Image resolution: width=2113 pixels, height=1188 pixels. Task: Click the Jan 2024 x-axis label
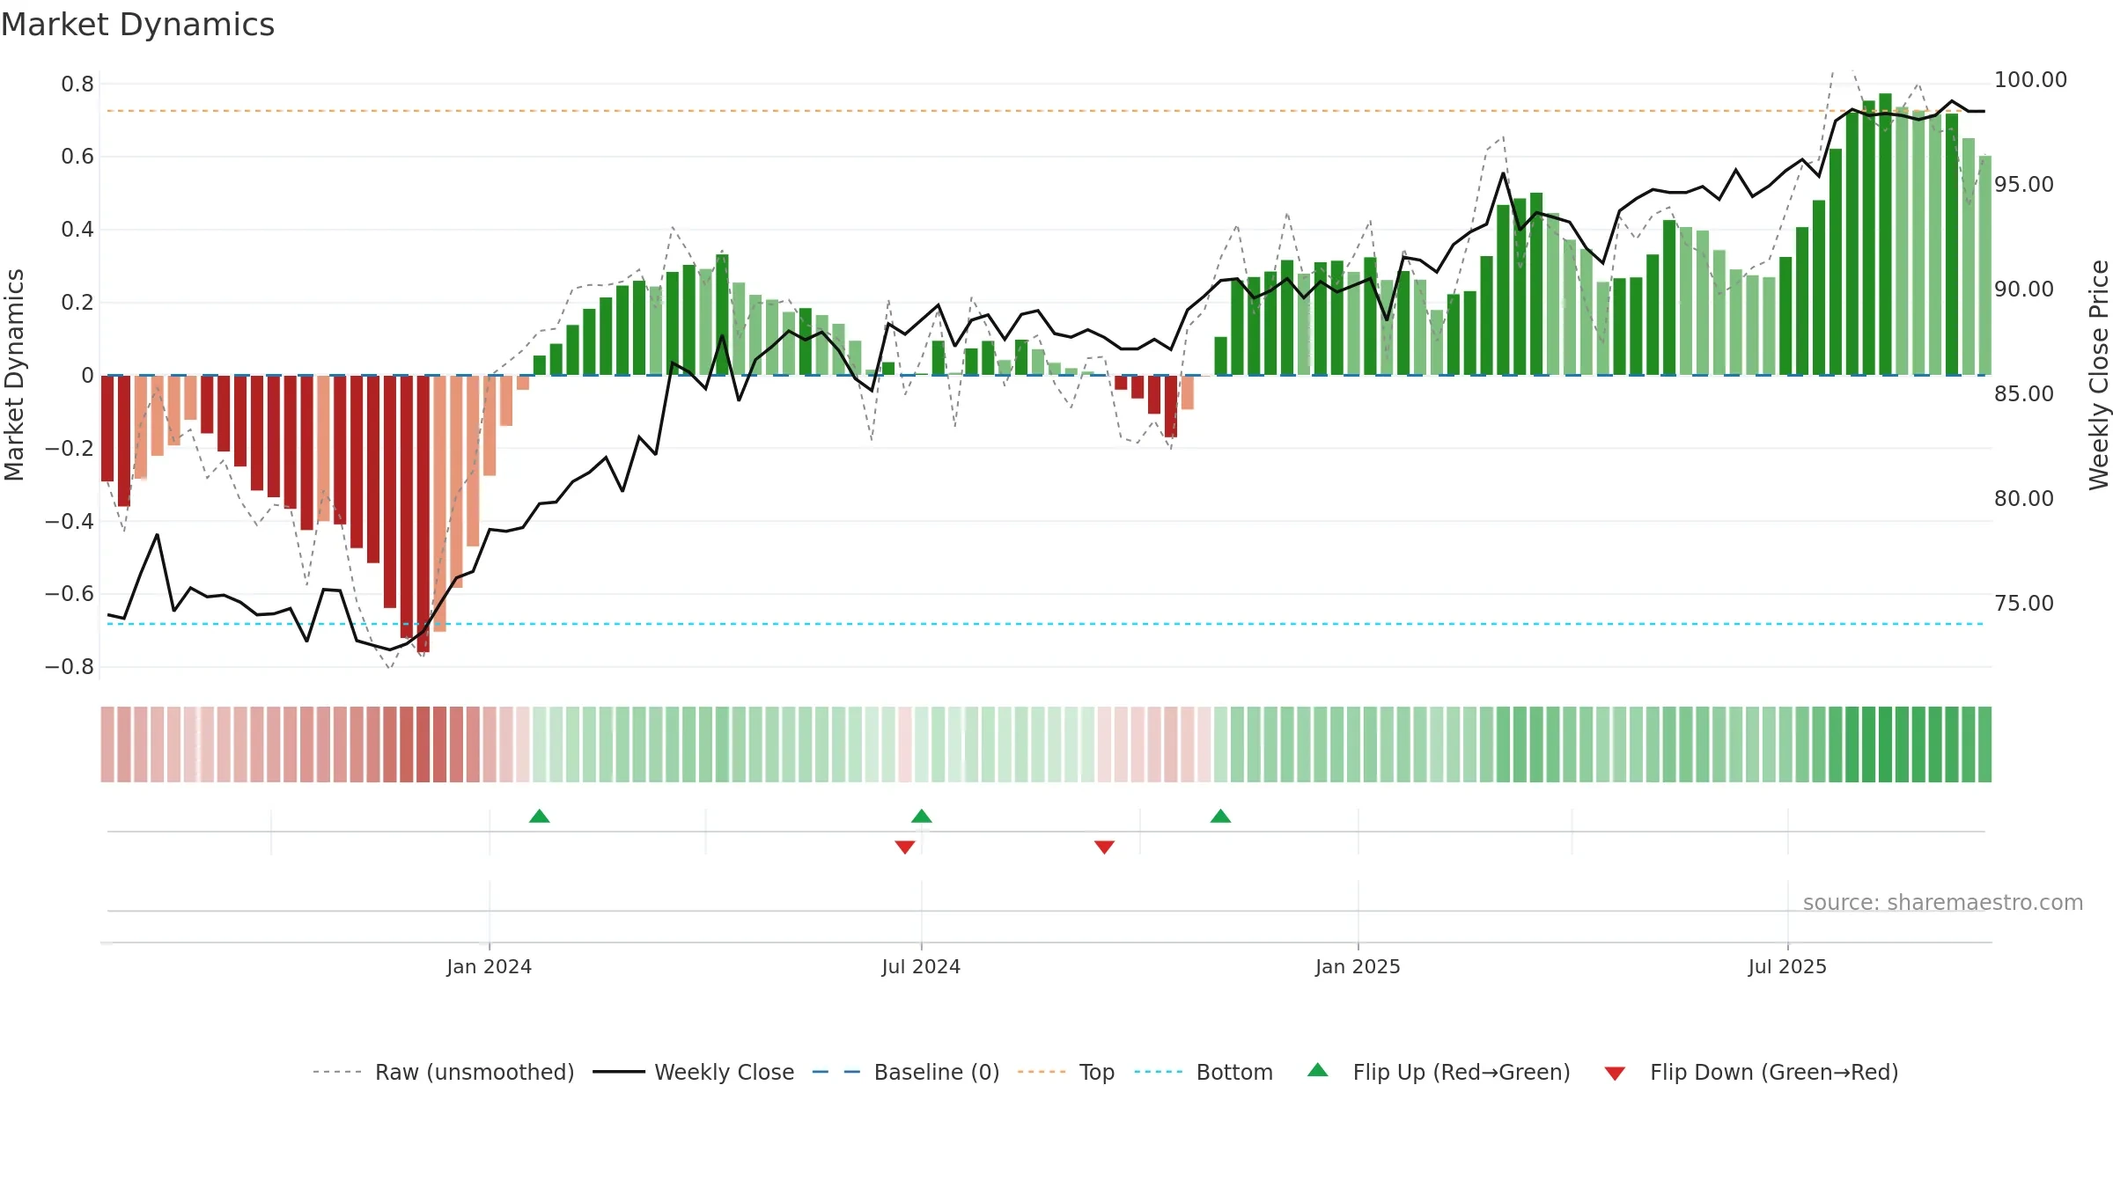point(490,966)
